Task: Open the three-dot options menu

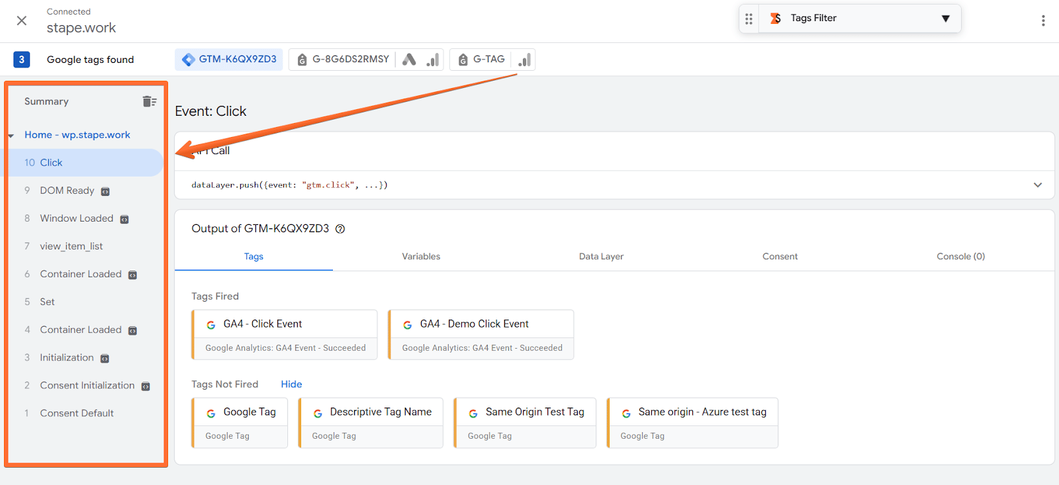Action: pos(1043,21)
